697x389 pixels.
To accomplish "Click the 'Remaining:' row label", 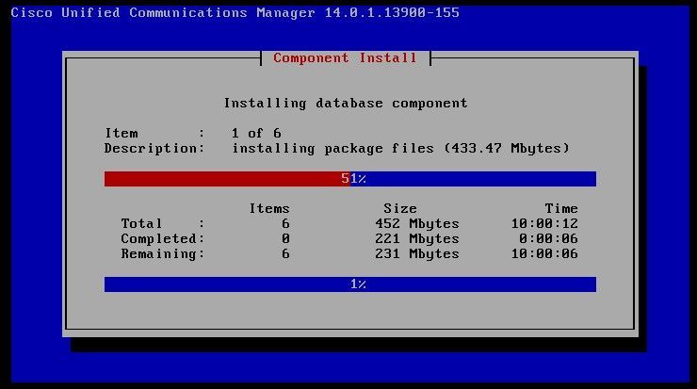I will click(163, 254).
